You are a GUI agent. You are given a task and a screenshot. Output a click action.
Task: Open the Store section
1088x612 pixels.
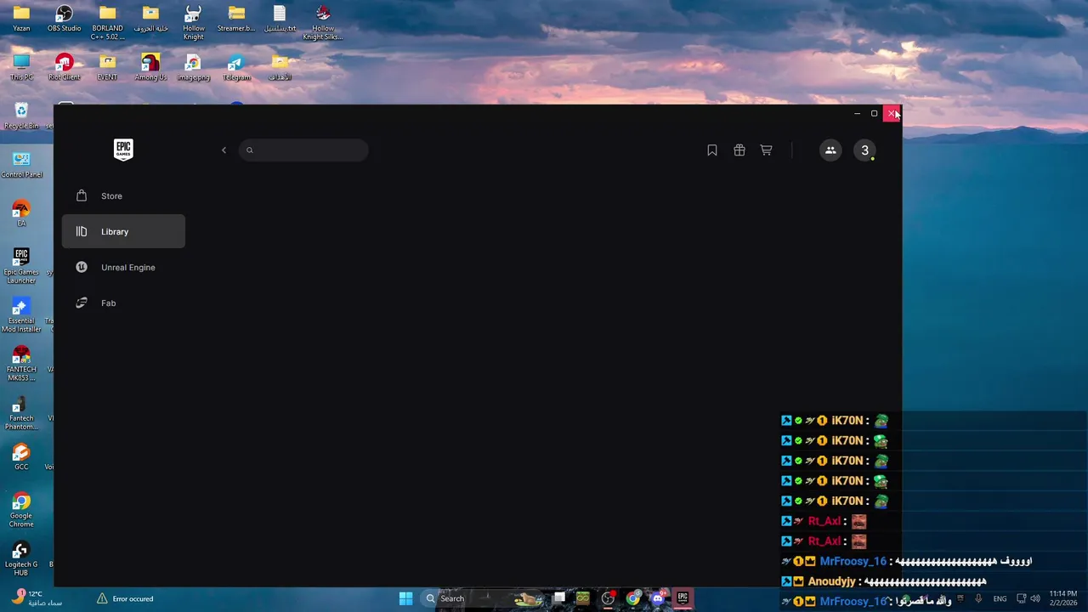(x=123, y=195)
